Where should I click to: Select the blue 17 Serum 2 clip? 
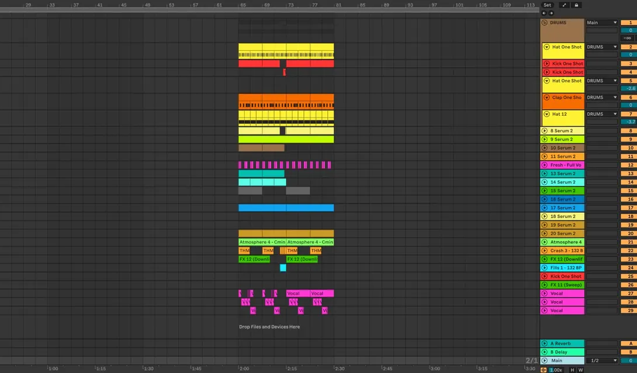click(x=286, y=208)
